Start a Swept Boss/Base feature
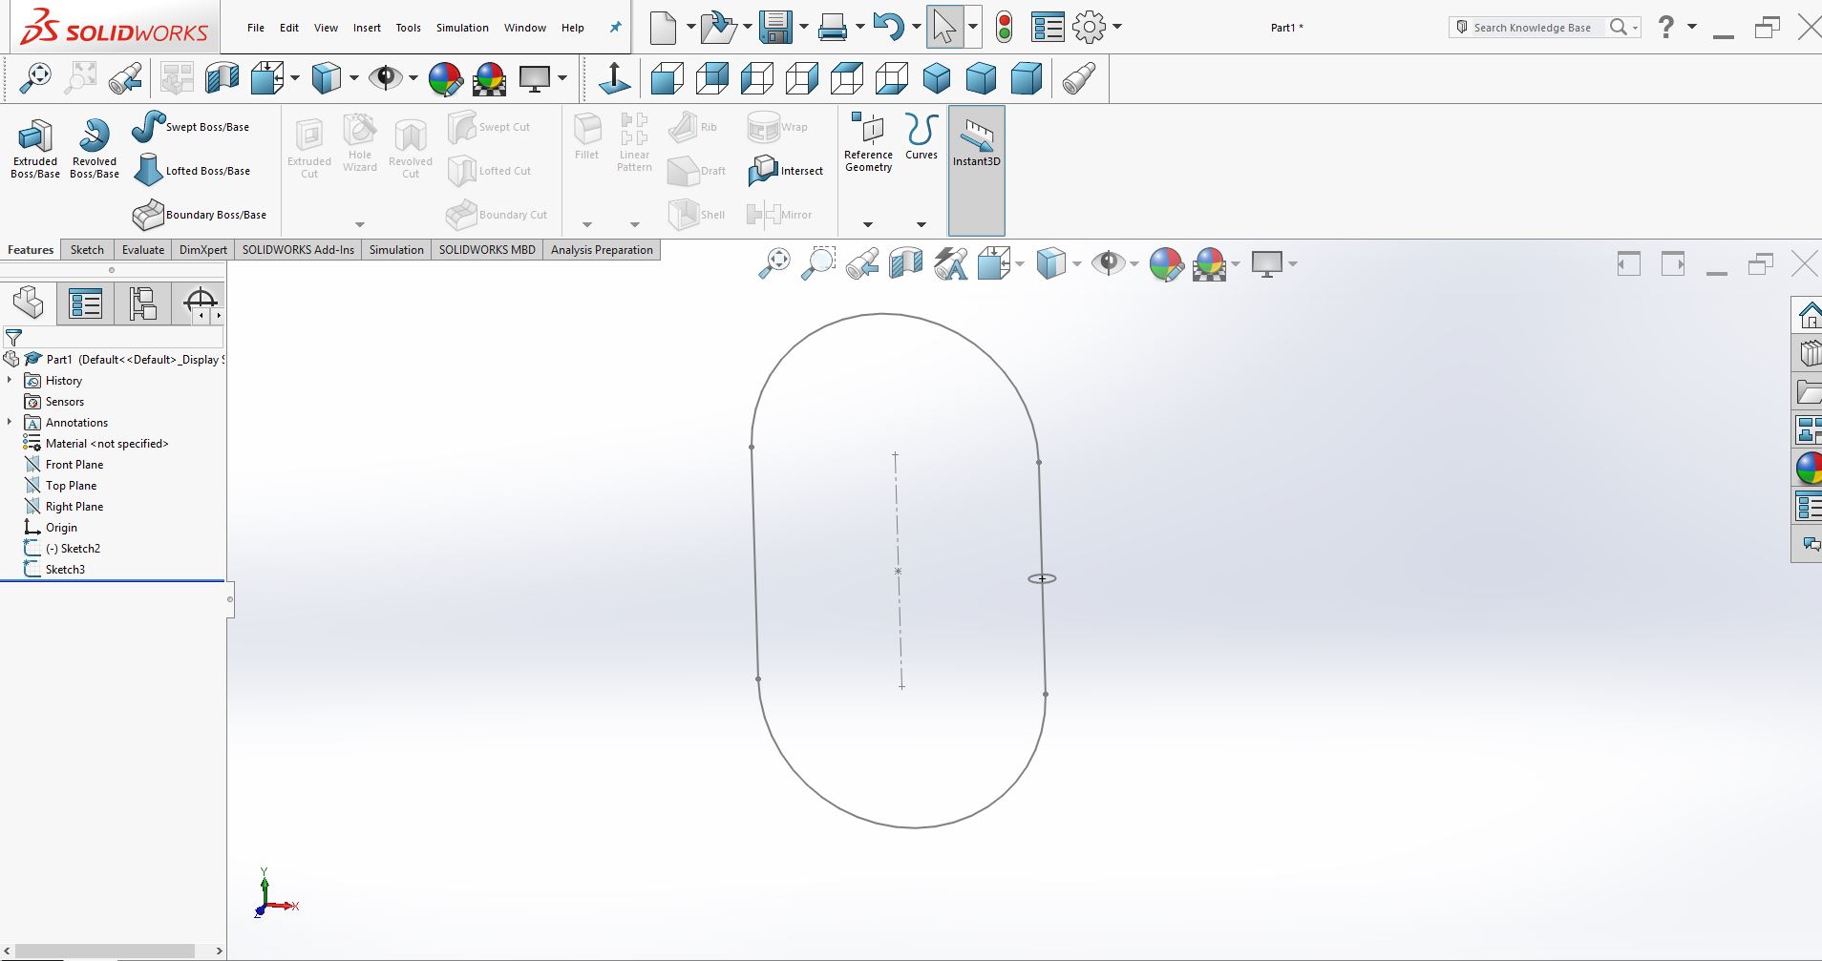This screenshot has height=961, width=1822. [x=191, y=126]
